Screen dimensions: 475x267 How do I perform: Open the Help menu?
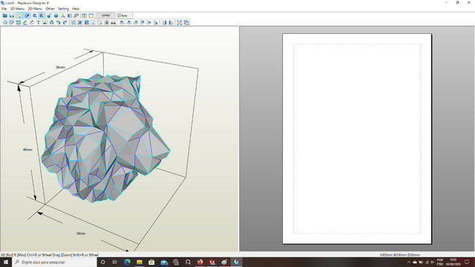[x=75, y=9]
